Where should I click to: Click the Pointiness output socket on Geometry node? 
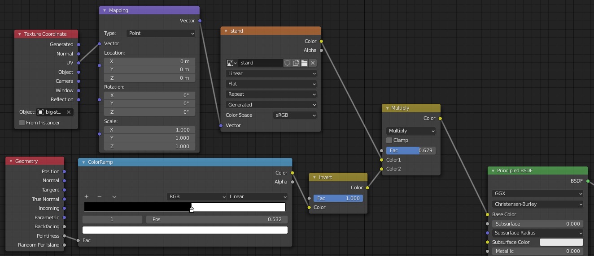(x=65, y=236)
